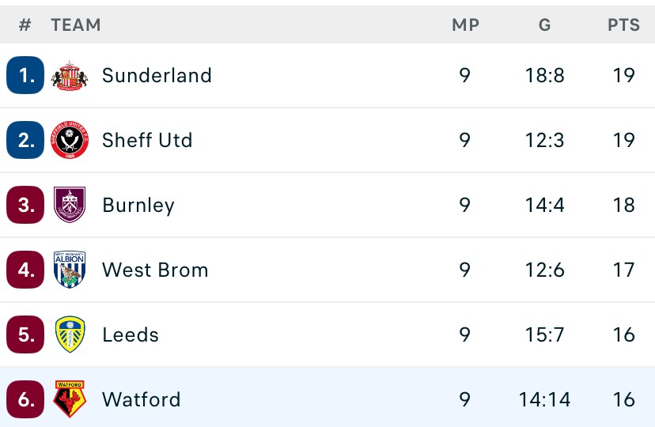Click the Burnley club crest
Viewport: 655px width, 427px height.
pyautogui.click(x=70, y=205)
